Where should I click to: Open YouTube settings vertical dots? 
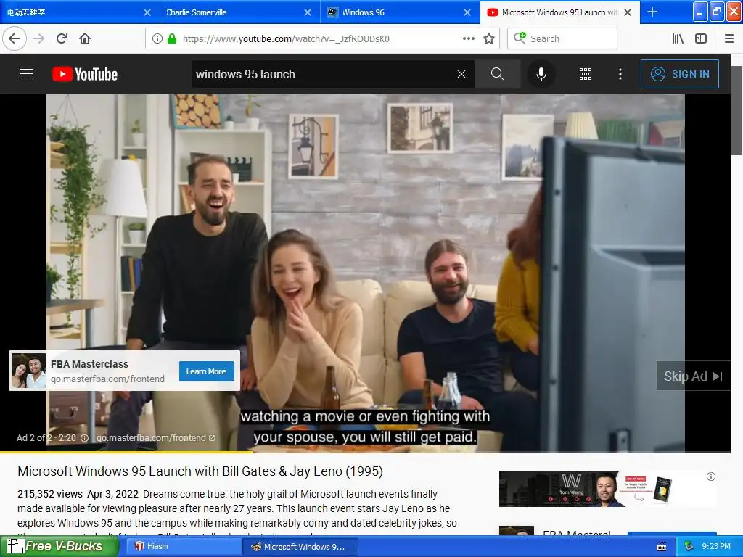620,74
